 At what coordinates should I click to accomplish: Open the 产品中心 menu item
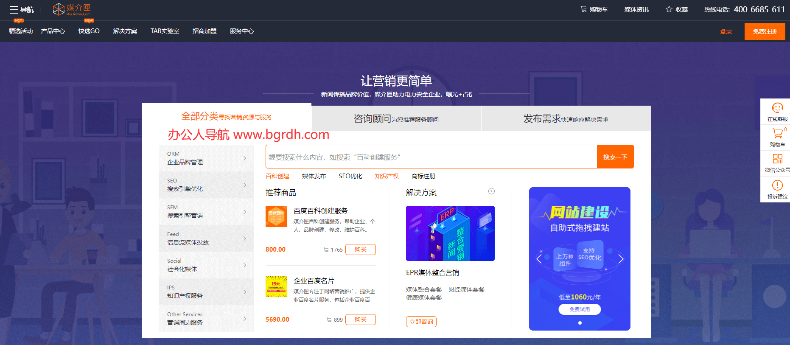(53, 31)
